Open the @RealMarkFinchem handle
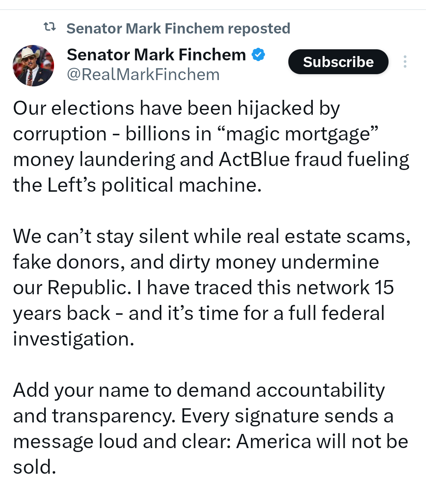 [x=143, y=75]
